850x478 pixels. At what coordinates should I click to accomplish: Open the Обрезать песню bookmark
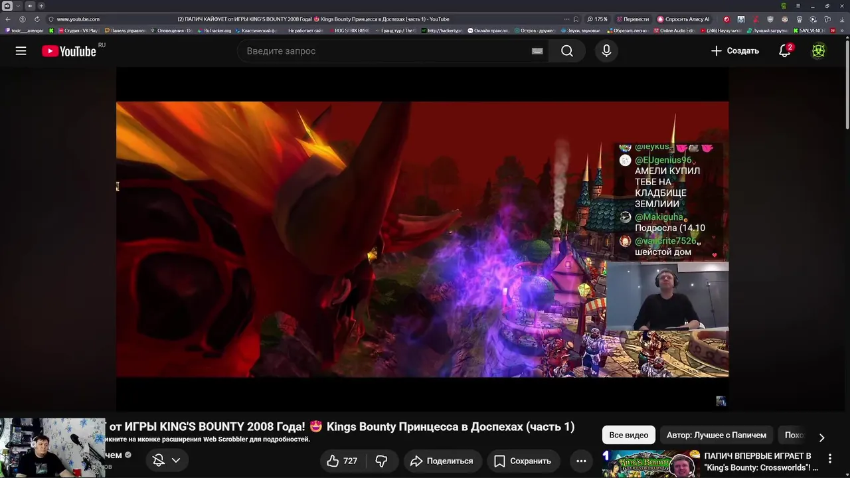click(628, 31)
